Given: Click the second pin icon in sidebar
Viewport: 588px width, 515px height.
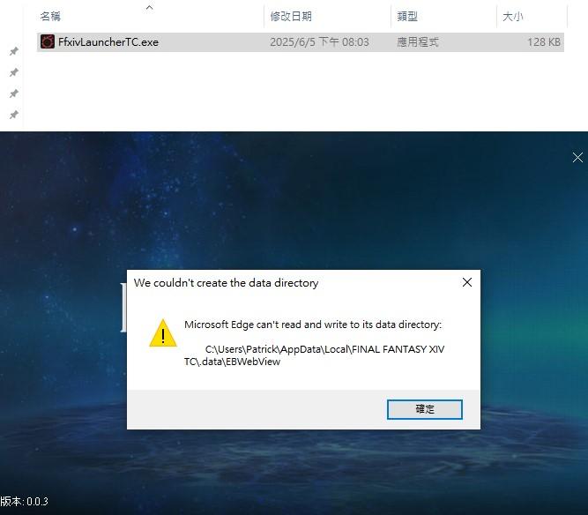Looking at the screenshot, I should 14,72.
